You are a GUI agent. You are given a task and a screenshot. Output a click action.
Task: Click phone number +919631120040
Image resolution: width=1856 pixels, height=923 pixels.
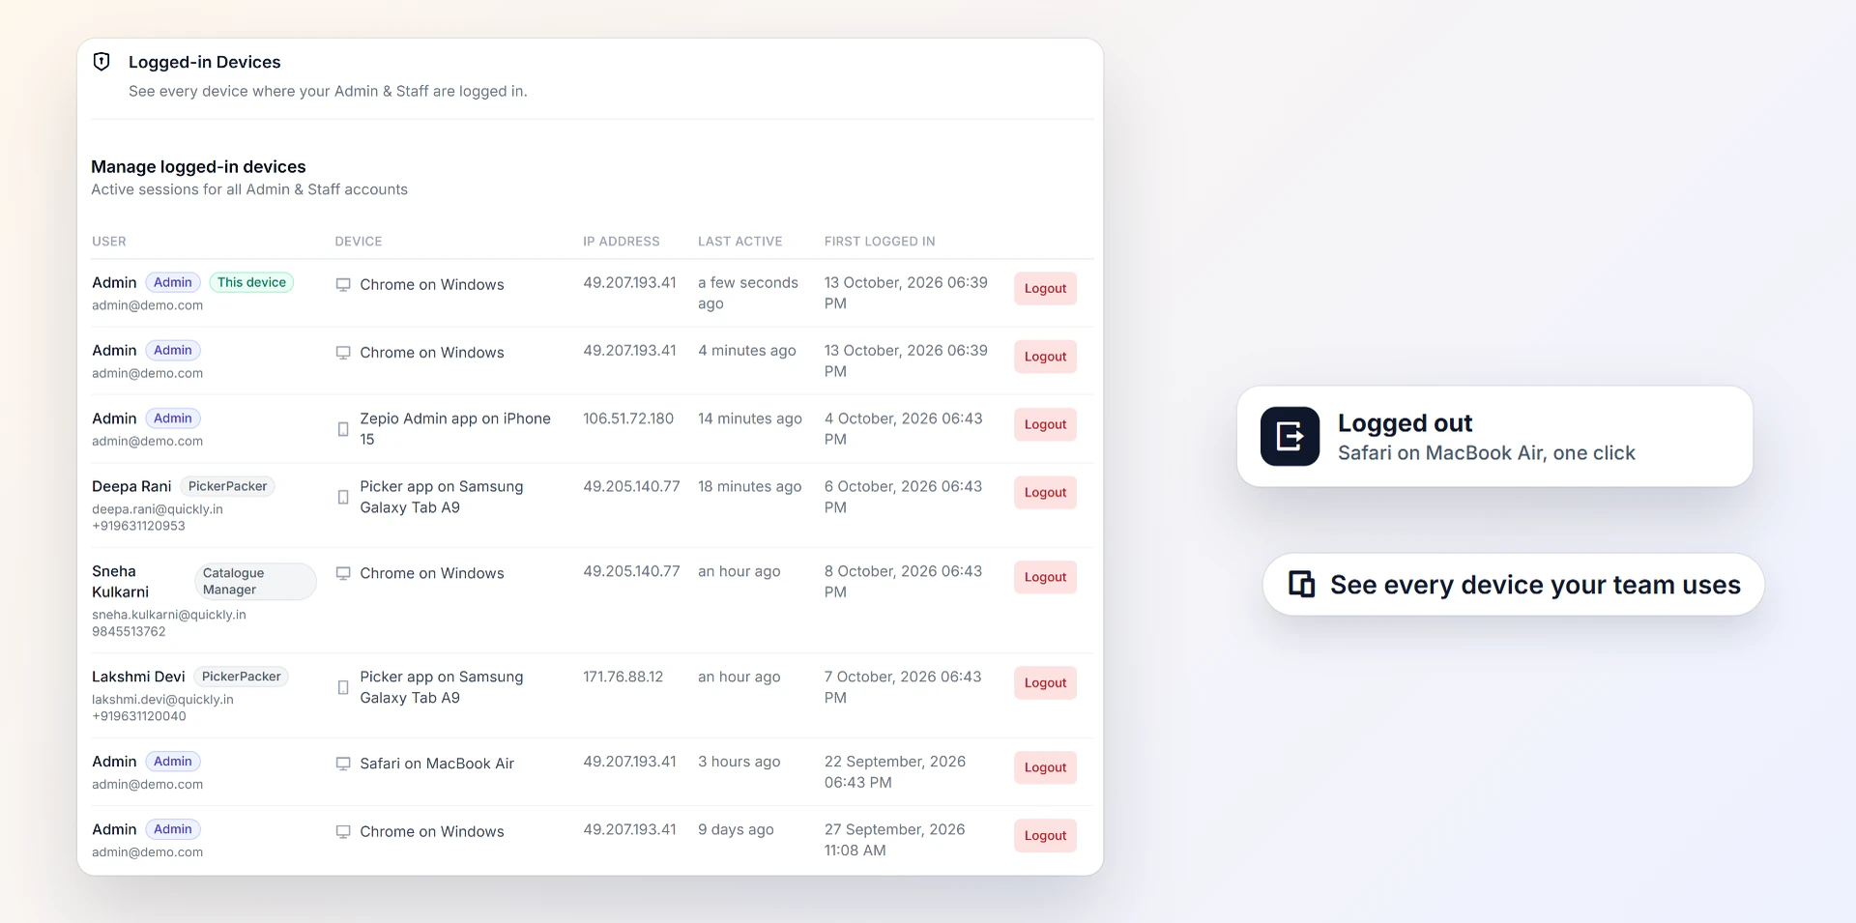pos(139,716)
